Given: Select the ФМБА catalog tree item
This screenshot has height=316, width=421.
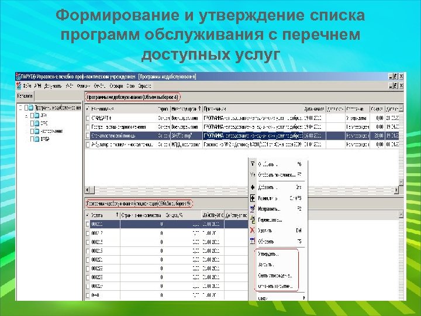Looking at the screenshot, I should [x=45, y=139].
